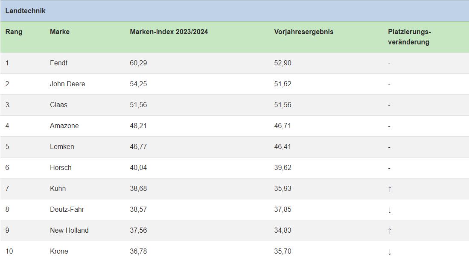Select the John Deere brand cell
The height and width of the screenshot is (266, 469).
coord(67,84)
